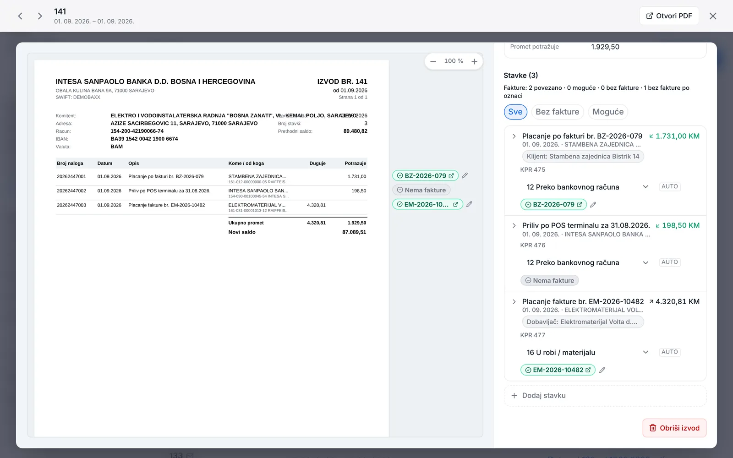Expand item Placanje fakture br. EM-2026-10482

pyautogui.click(x=514, y=302)
